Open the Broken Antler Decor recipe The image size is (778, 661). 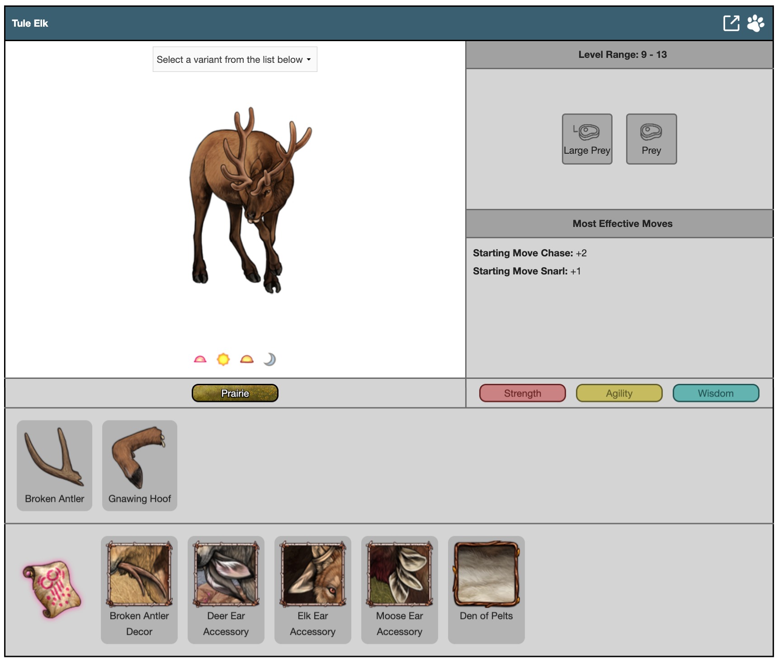tap(139, 590)
